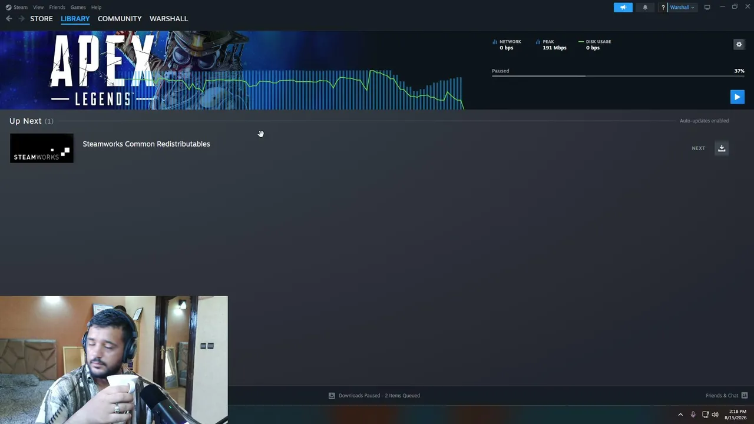Click the Paused status label

(500, 71)
